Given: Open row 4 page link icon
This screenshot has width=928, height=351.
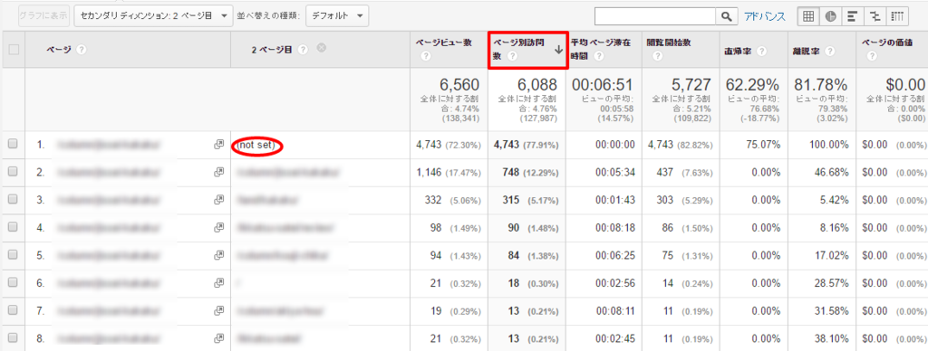Looking at the screenshot, I should click(x=218, y=227).
